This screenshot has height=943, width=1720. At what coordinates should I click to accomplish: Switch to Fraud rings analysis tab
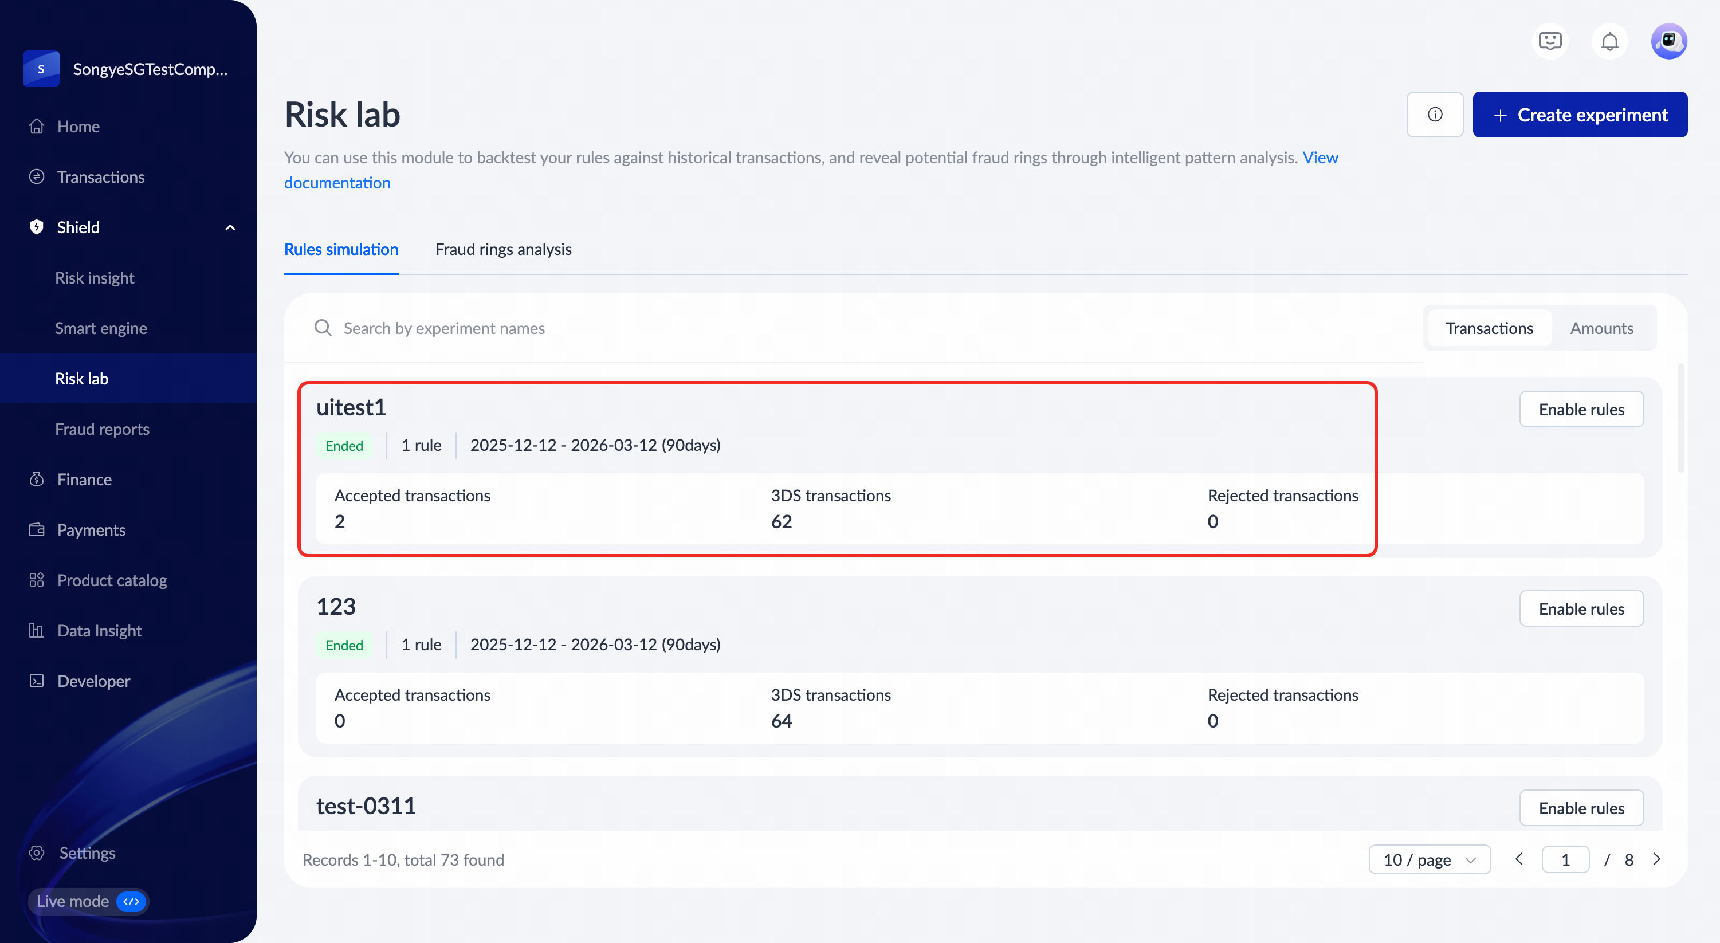tap(503, 249)
